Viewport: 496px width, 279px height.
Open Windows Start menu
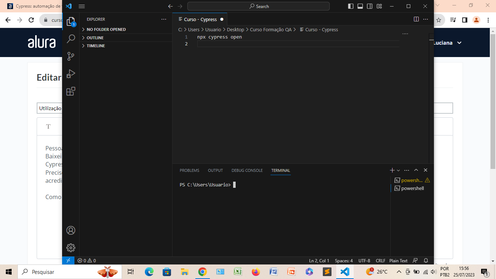pyautogui.click(x=9, y=272)
